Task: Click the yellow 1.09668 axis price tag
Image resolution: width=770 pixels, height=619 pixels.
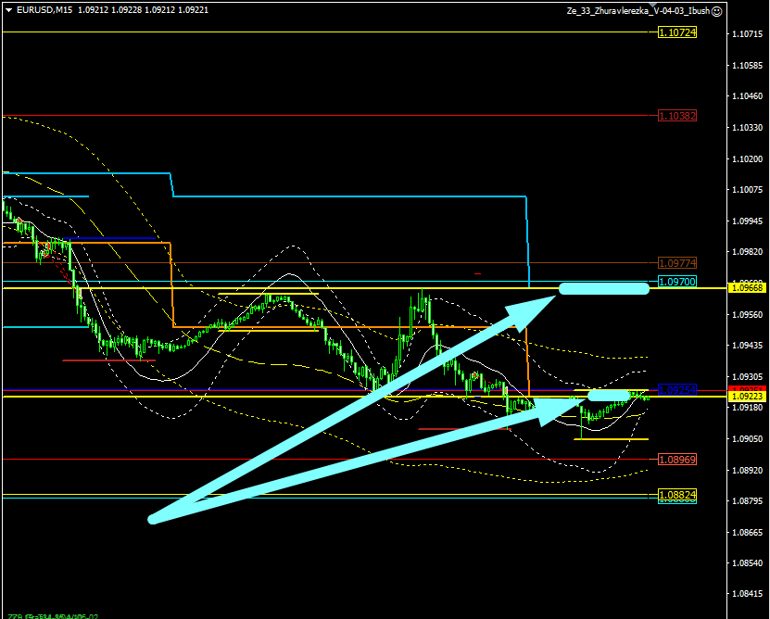Action: point(747,288)
